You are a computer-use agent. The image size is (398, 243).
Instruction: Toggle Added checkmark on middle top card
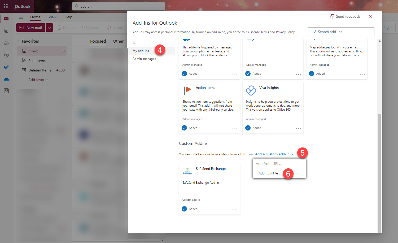click(x=248, y=74)
